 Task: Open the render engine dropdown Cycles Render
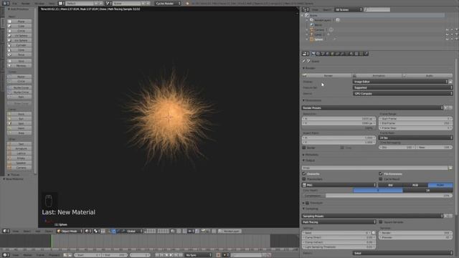tap(168, 3)
